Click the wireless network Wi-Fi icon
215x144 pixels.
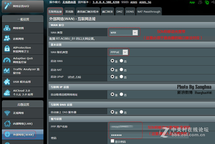7,113
